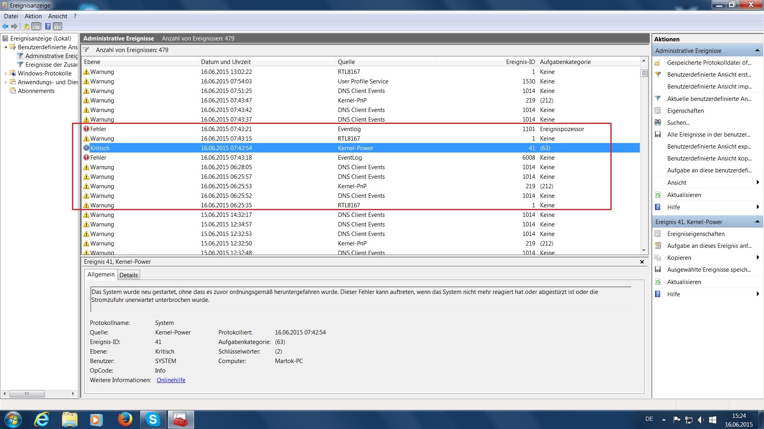This screenshot has height=429, width=764.
Task: Toggle the console tree pane toolbar button
Action: (x=36, y=27)
